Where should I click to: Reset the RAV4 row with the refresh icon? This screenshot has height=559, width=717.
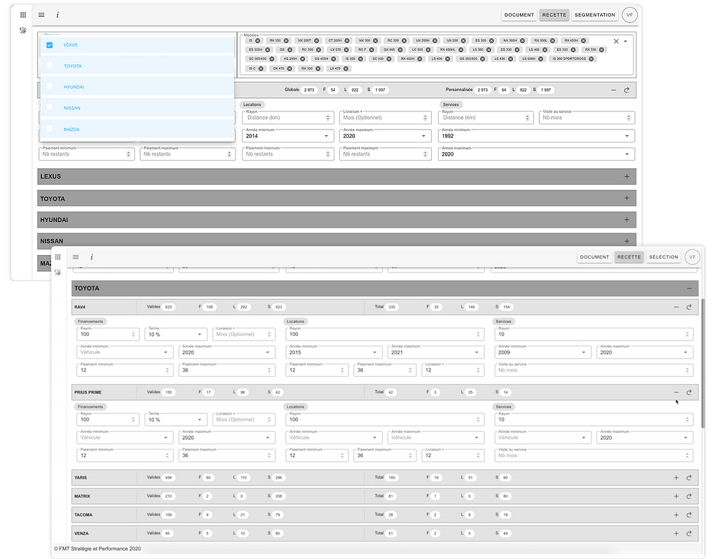(689, 307)
